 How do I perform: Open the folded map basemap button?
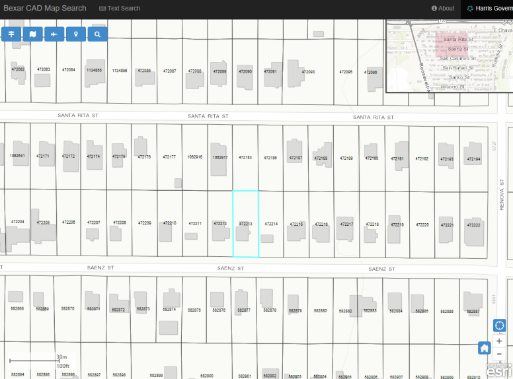click(32, 34)
